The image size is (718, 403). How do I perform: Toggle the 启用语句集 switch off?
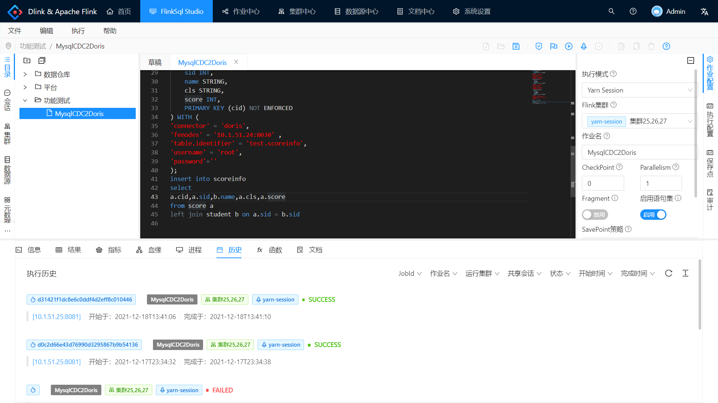653,215
